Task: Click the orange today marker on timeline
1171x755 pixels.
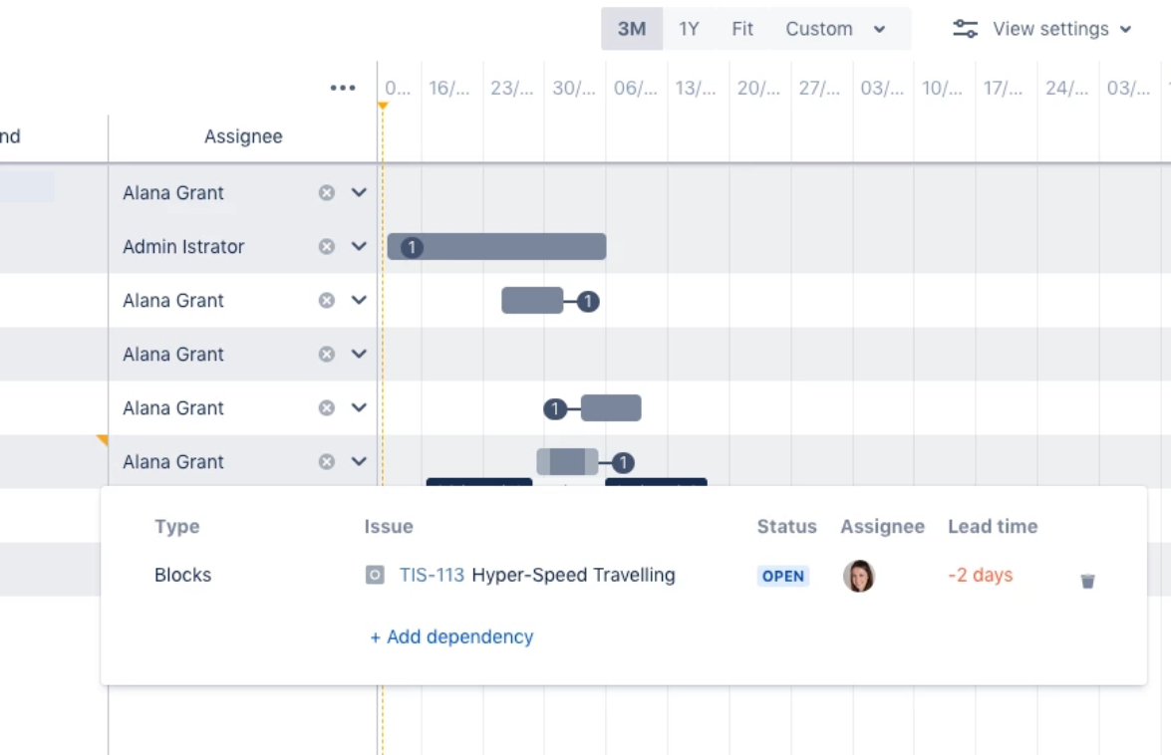Action: 383,106
